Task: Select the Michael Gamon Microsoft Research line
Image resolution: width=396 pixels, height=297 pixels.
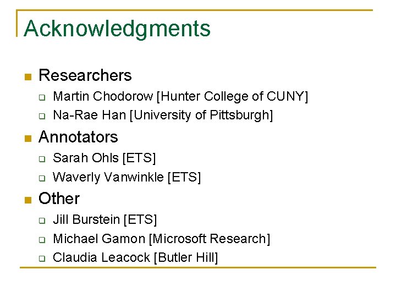Action: click(161, 239)
